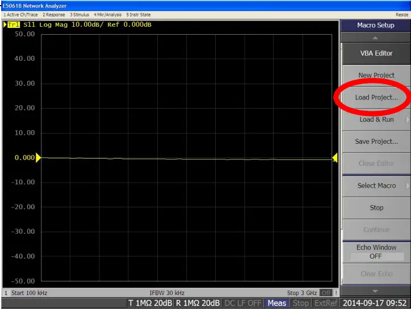The height and width of the screenshot is (311, 411).
Task: Open the VBA Editor
Action: [x=376, y=53]
